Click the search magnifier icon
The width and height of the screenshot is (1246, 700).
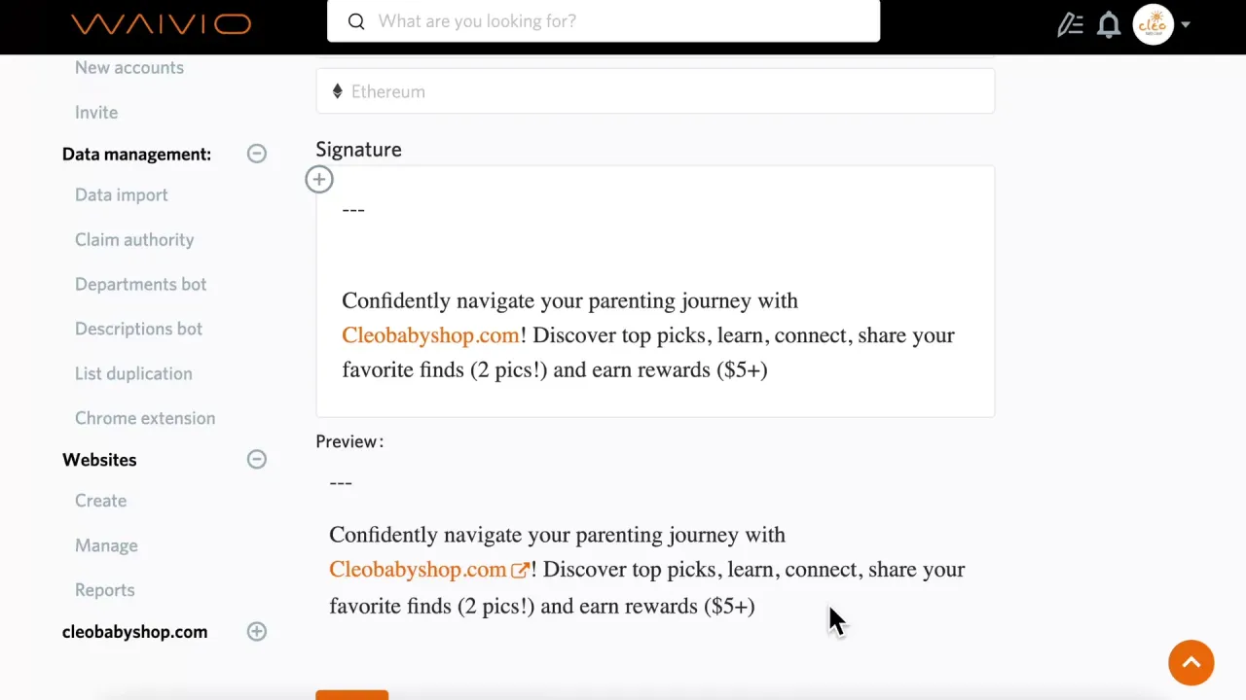tap(356, 21)
